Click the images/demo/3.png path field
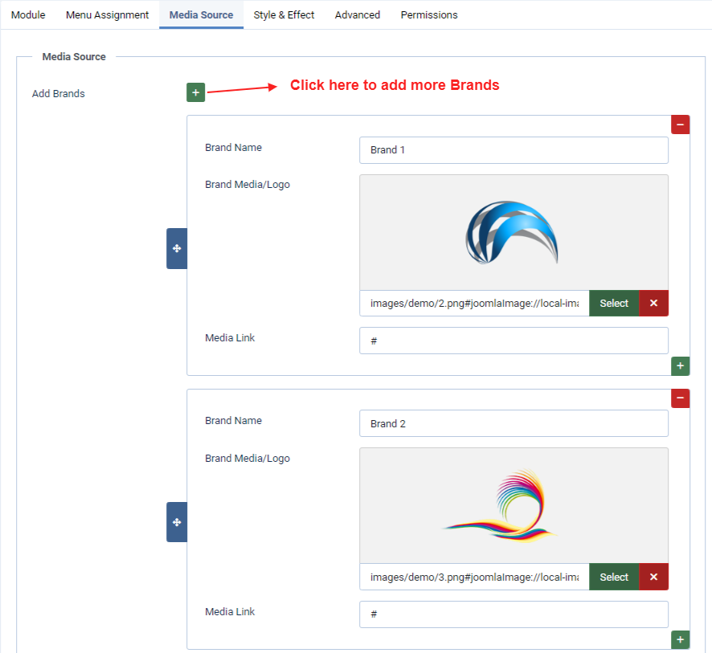 [474, 577]
